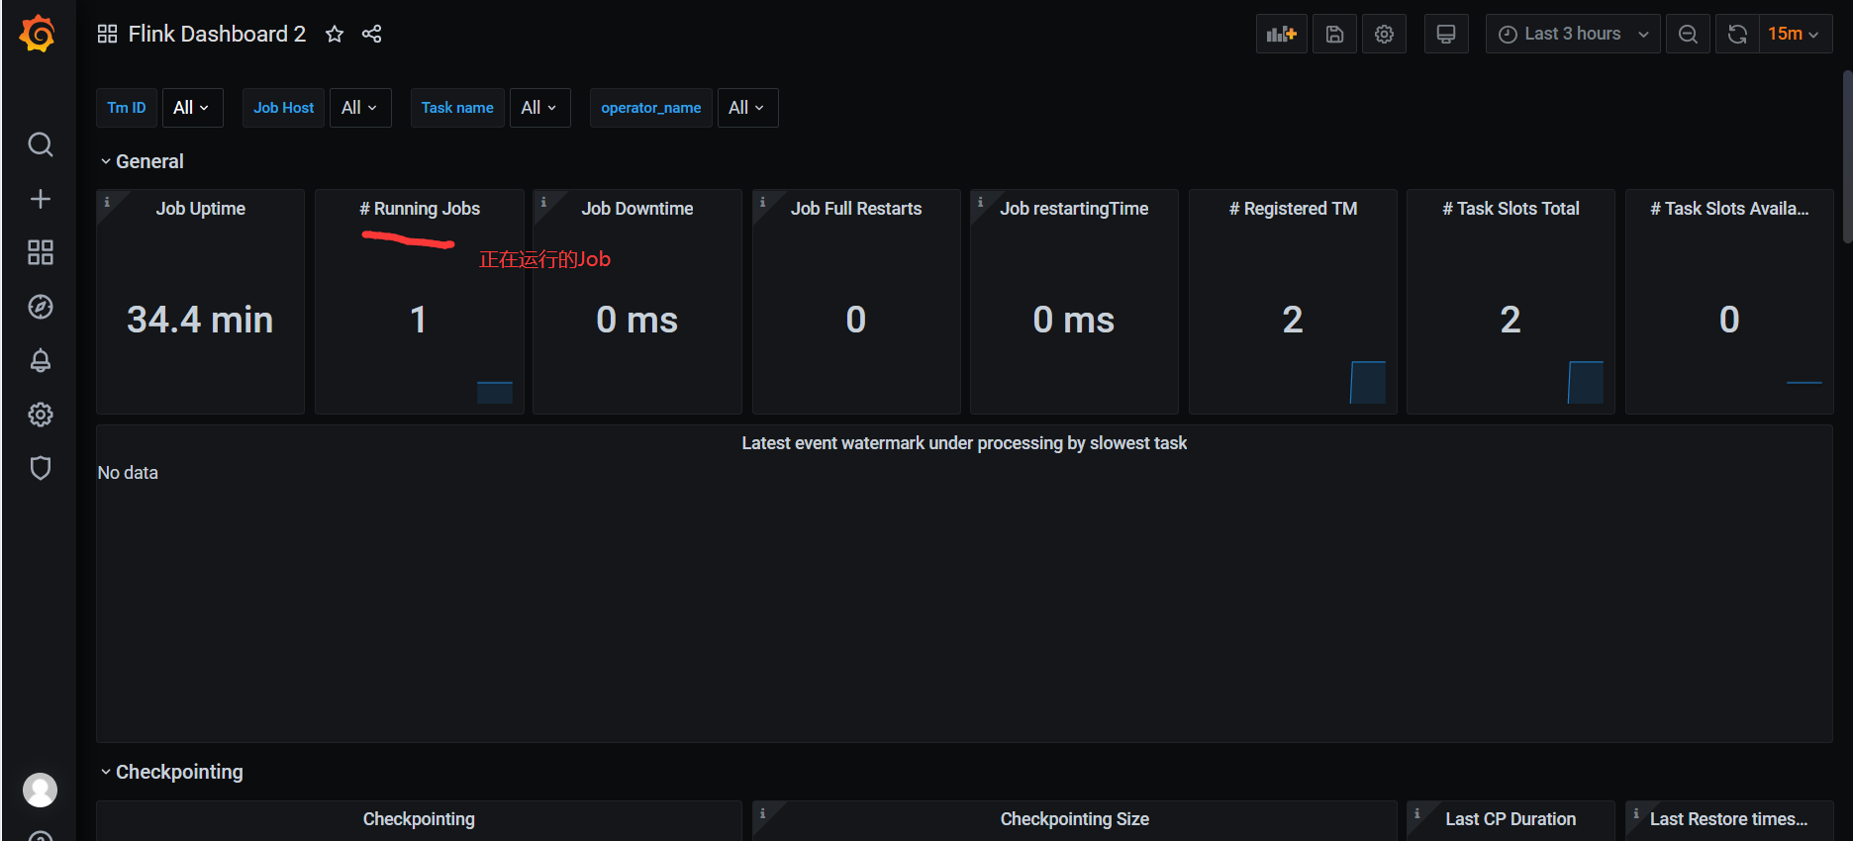Open the dashboard search magnifier icon
Screen dimensions: 1853x841
click(41, 145)
